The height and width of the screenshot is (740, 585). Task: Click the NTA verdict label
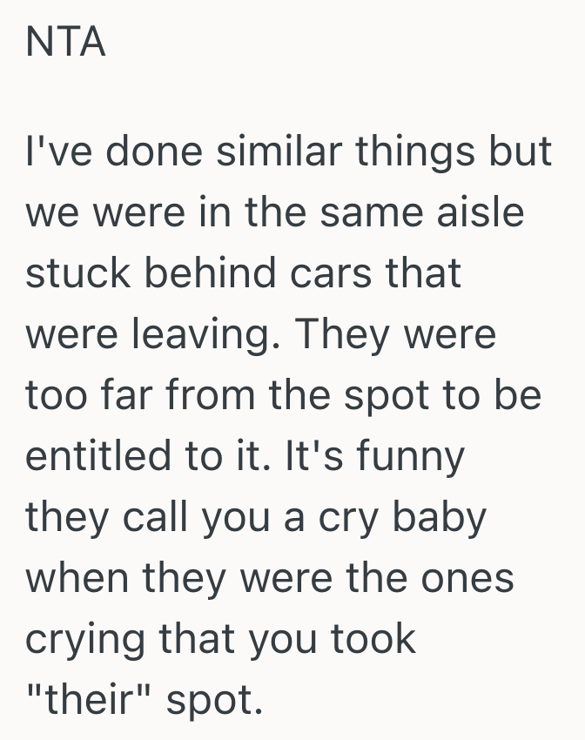[x=66, y=43]
